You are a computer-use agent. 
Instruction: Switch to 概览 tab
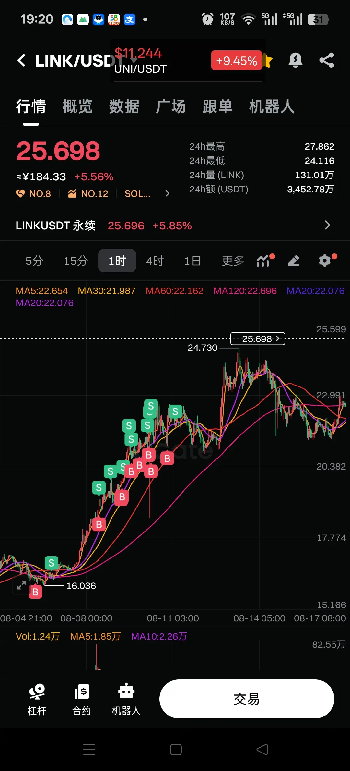77,106
